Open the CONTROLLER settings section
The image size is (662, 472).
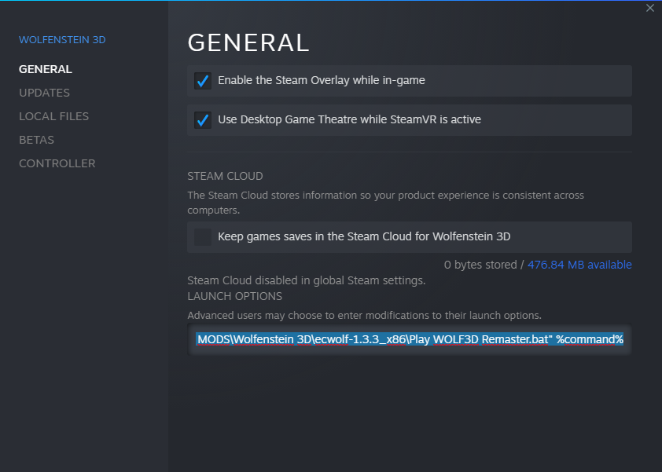(57, 163)
